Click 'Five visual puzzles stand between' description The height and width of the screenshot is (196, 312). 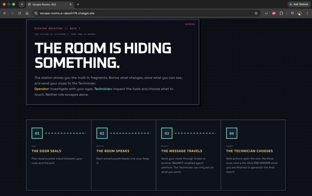click(57, 161)
